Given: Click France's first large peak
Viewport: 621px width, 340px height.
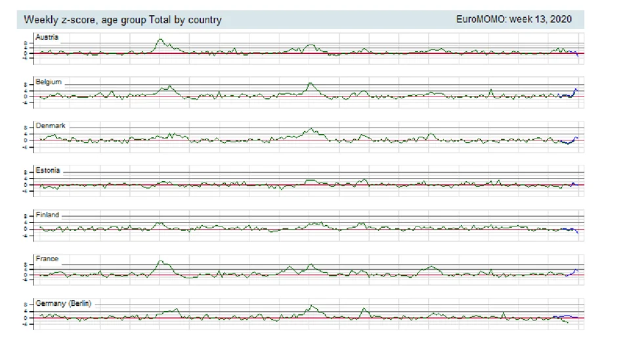Looking at the screenshot, I should click(x=160, y=262).
